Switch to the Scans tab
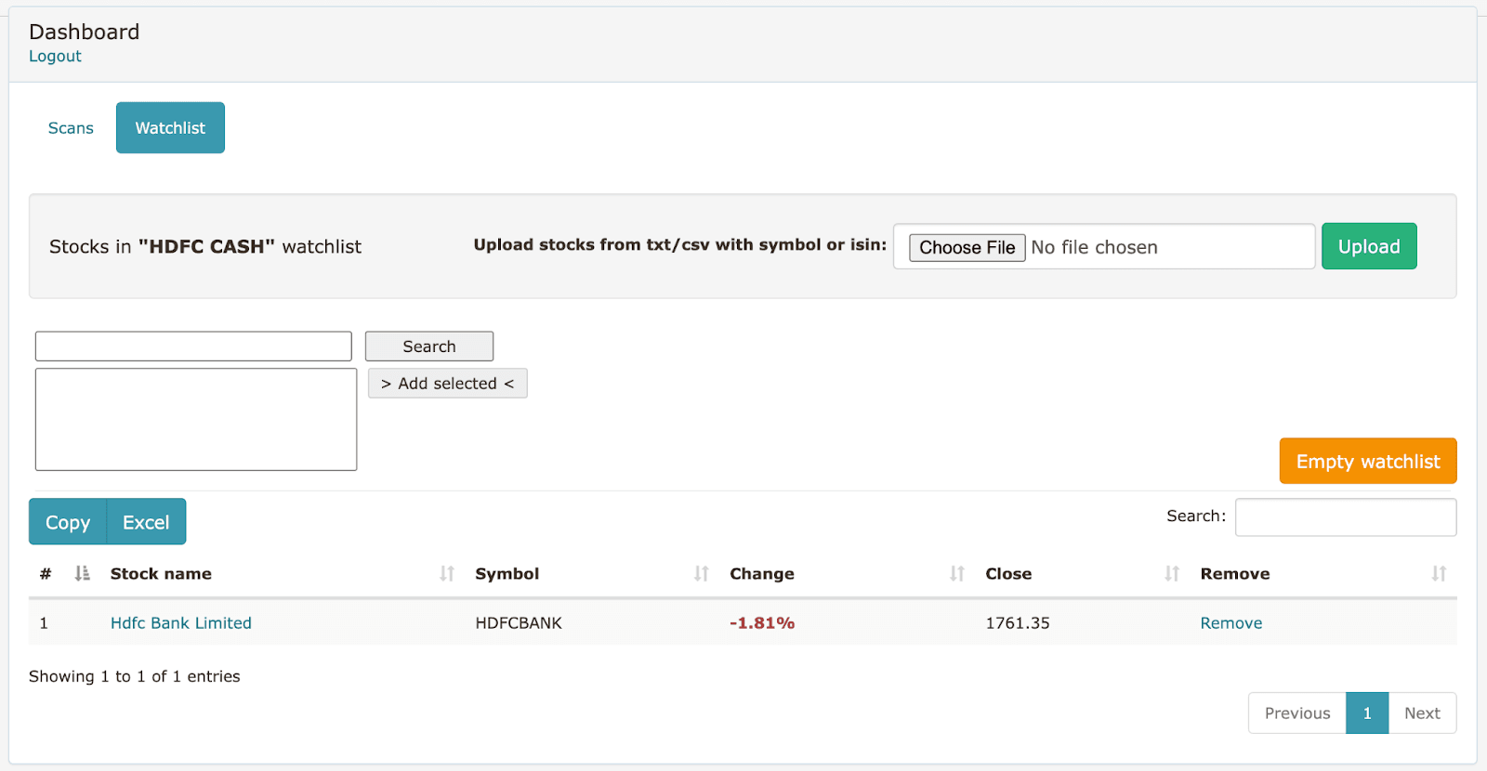 pyautogui.click(x=71, y=128)
